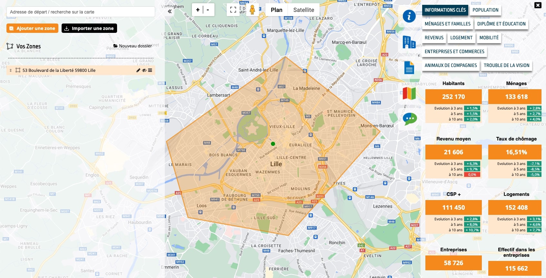Click the red 0,0% badge under Revenu moyen
The height and width of the screenshot is (278, 546).
472,175
